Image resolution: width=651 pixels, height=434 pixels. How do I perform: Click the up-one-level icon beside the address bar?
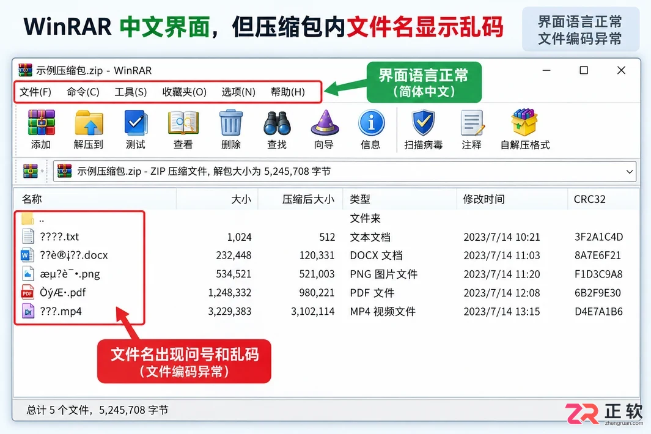coord(31,171)
